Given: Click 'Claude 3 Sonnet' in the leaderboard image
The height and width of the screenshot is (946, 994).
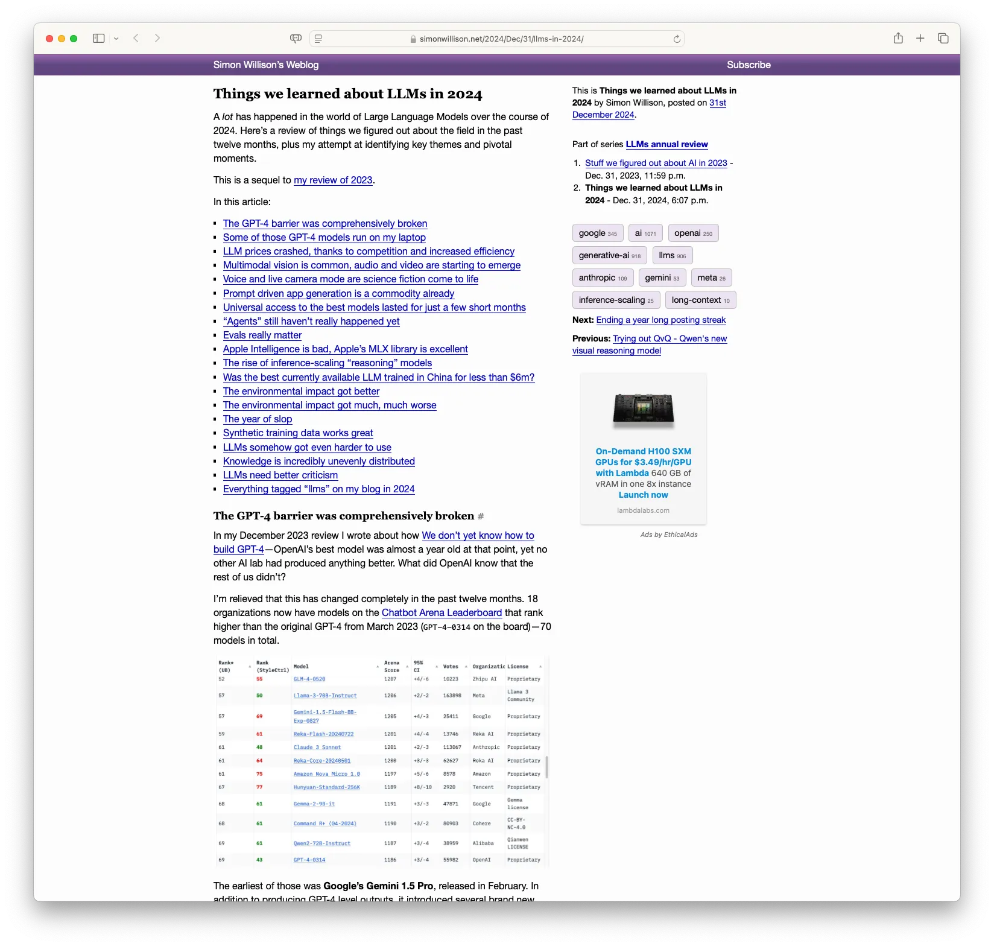Looking at the screenshot, I should [317, 747].
